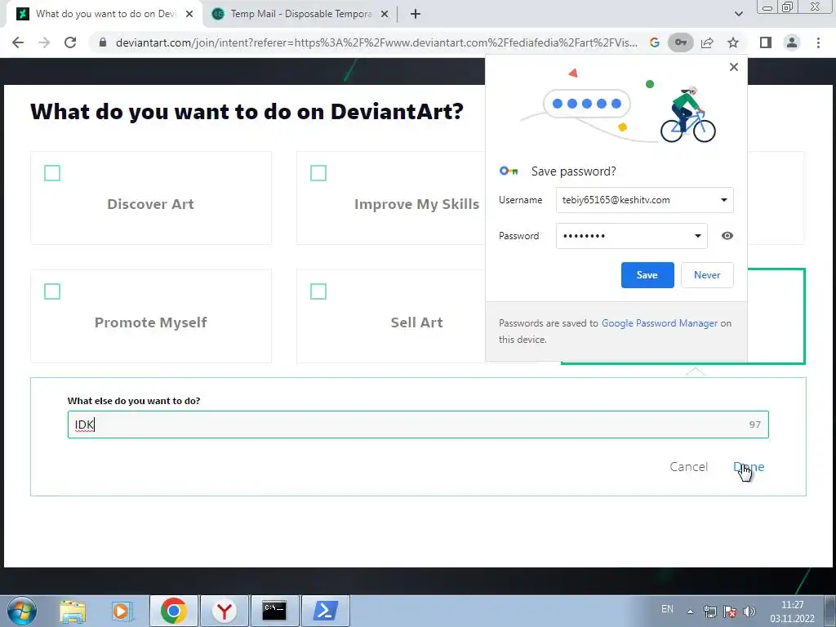The image size is (836, 627).
Task: Open the Command Prompt taskbar icon
Action: click(x=274, y=611)
